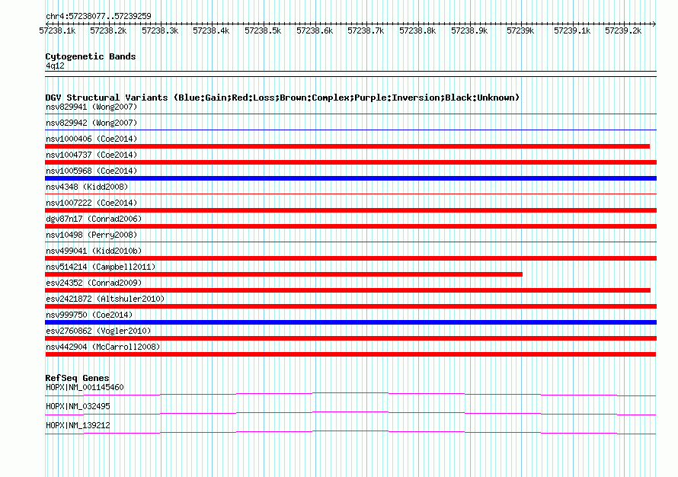Image resolution: width=678 pixels, height=477 pixels.
Task: Click the 4q12 band label
Action: pyautogui.click(x=55, y=66)
